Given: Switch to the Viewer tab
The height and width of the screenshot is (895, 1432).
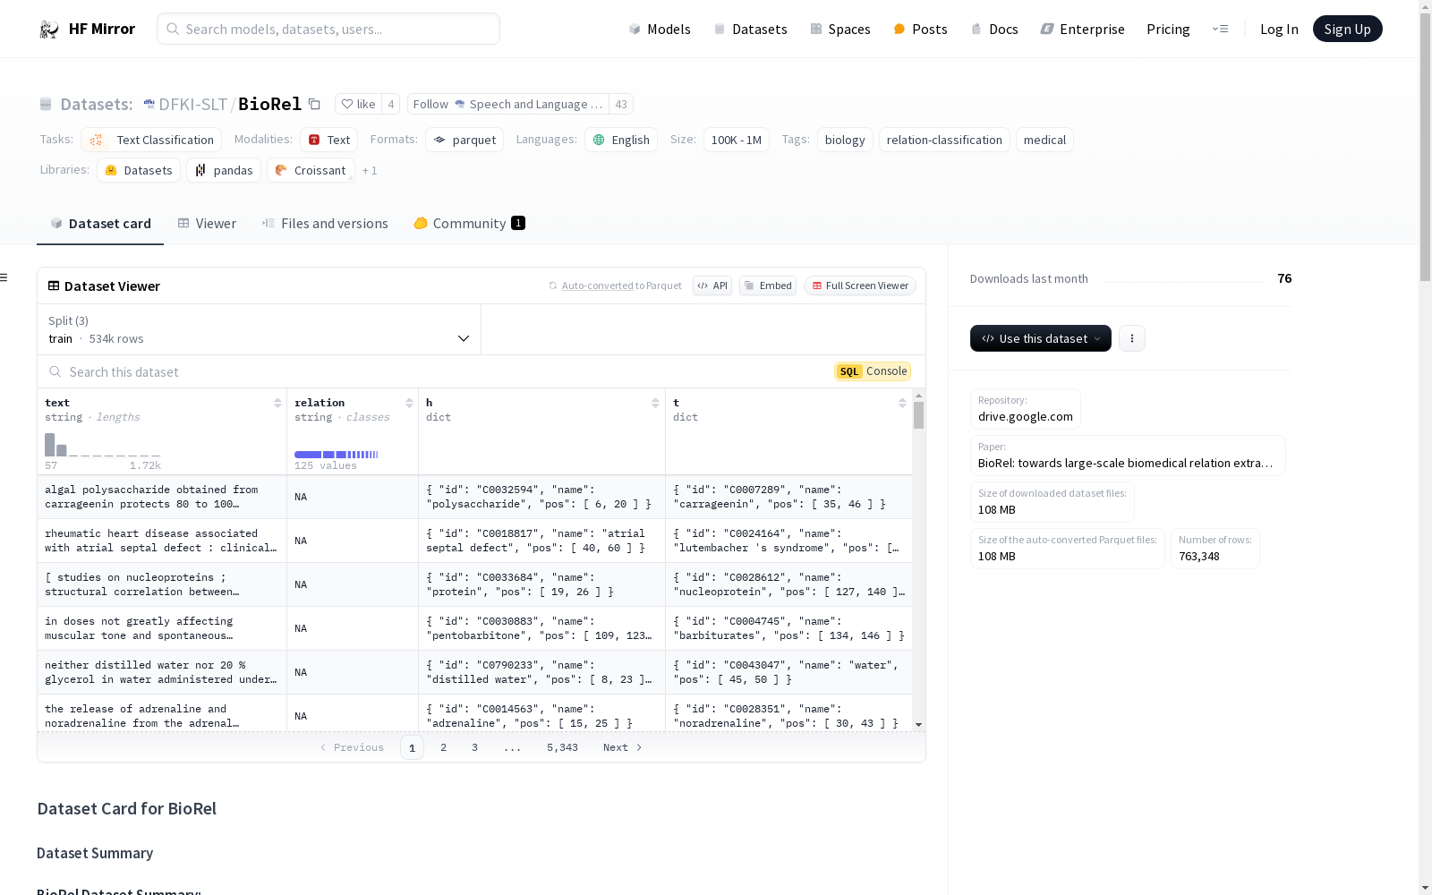Looking at the screenshot, I should pos(207,224).
